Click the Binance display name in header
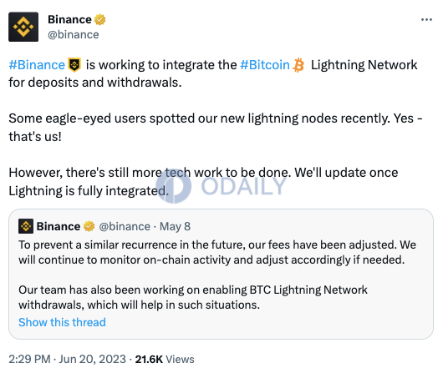Viewport: 443px width, 373px height. pos(69,20)
